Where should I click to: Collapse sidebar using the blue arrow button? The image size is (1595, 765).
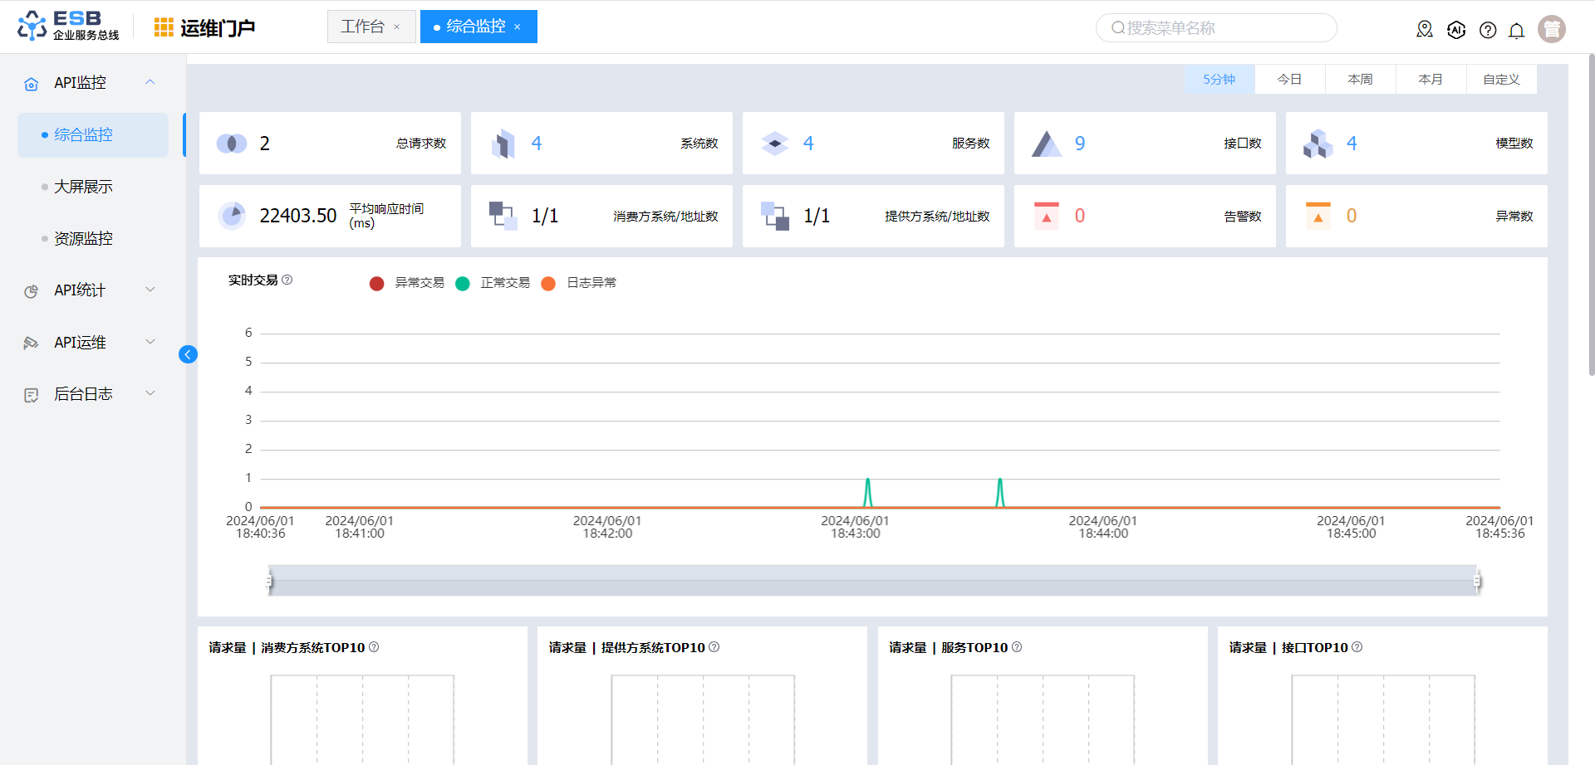pos(188,355)
